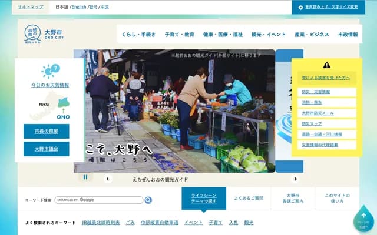Viewport: 377px width, 235px height.
Task: Go to previous slide arrow
Action: tap(108, 179)
